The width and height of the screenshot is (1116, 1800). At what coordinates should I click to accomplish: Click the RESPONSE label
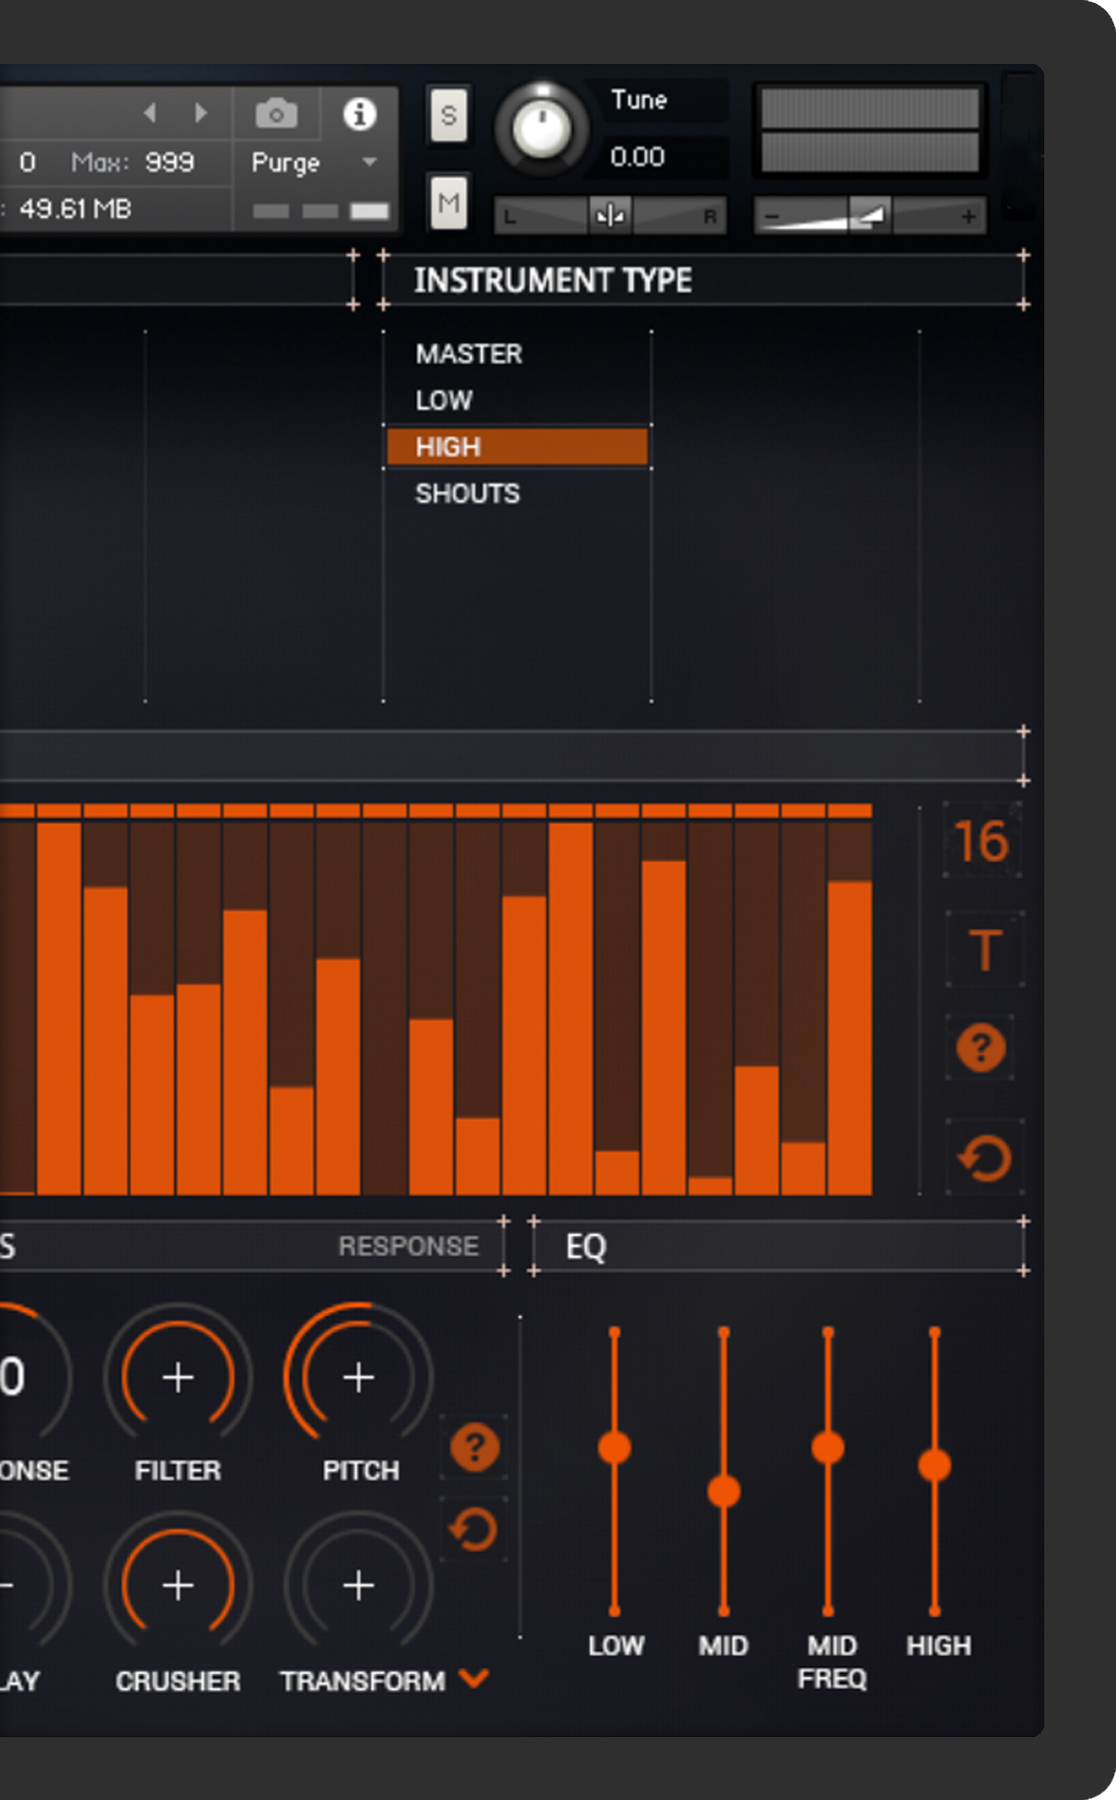pos(409,1246)
